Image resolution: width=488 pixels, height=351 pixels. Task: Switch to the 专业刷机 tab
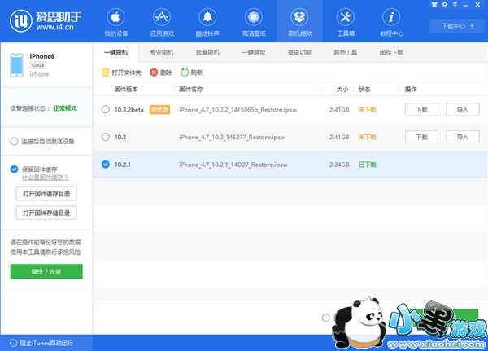pyautogui.click(x=162, y=52)
